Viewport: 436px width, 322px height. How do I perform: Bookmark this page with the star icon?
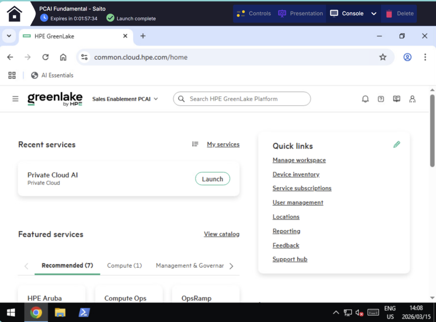tap(383, 57)
